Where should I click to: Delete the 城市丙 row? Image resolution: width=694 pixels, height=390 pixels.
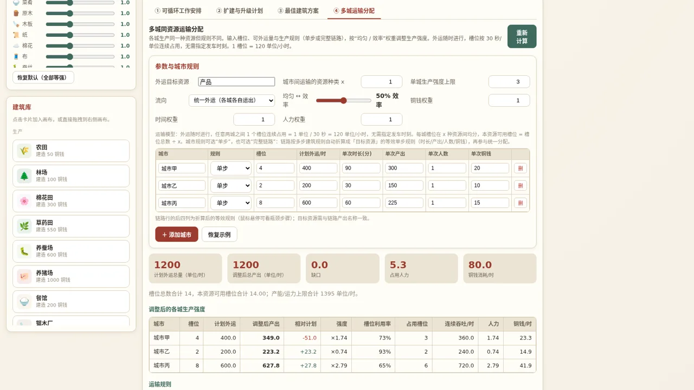(520, 203)
